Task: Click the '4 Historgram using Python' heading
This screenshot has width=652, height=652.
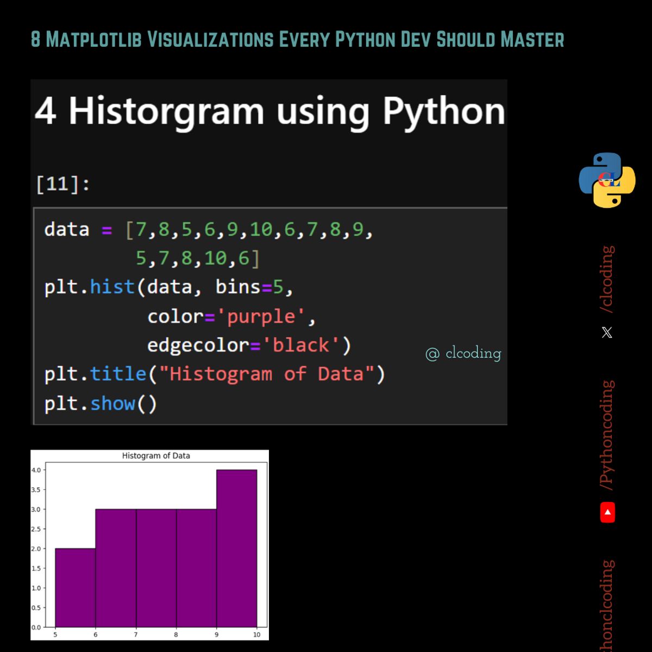Action: click(271, 111)
